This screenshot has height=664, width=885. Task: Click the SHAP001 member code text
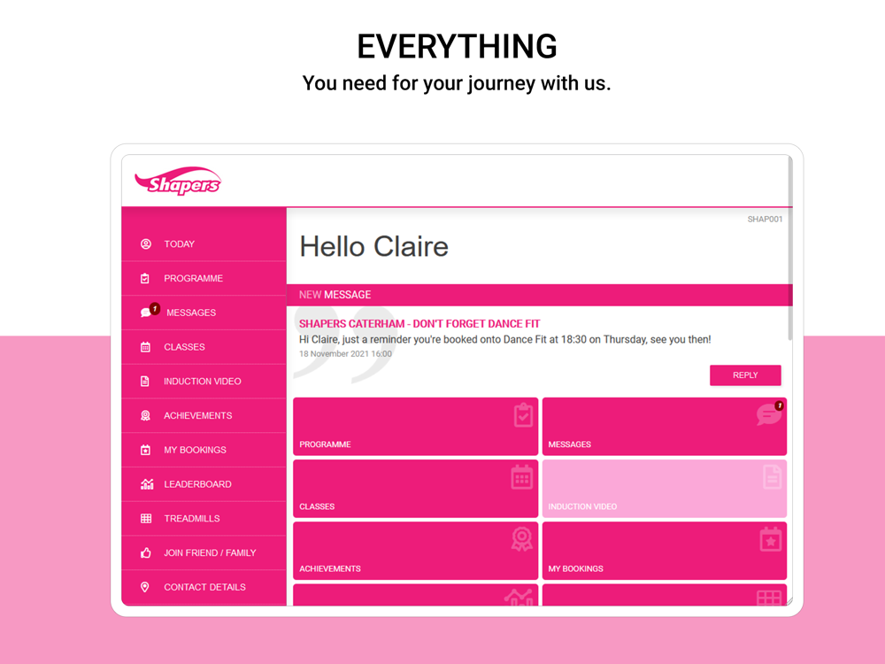(765, 219)
